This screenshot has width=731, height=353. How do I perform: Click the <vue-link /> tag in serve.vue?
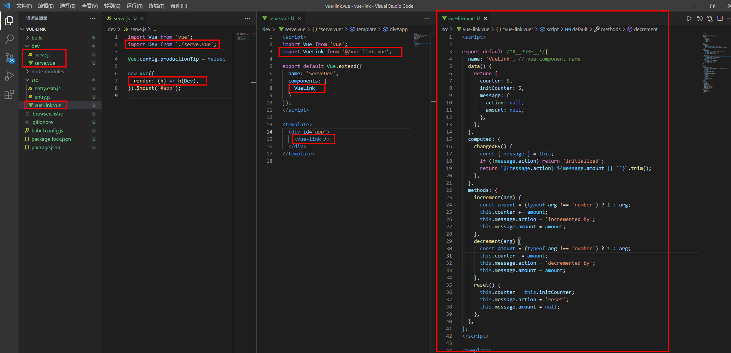pyautogui.click(x=312, y=139)
